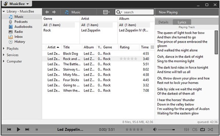
Task: Select Rock in the Genre filter
Action: click(47, 30)
